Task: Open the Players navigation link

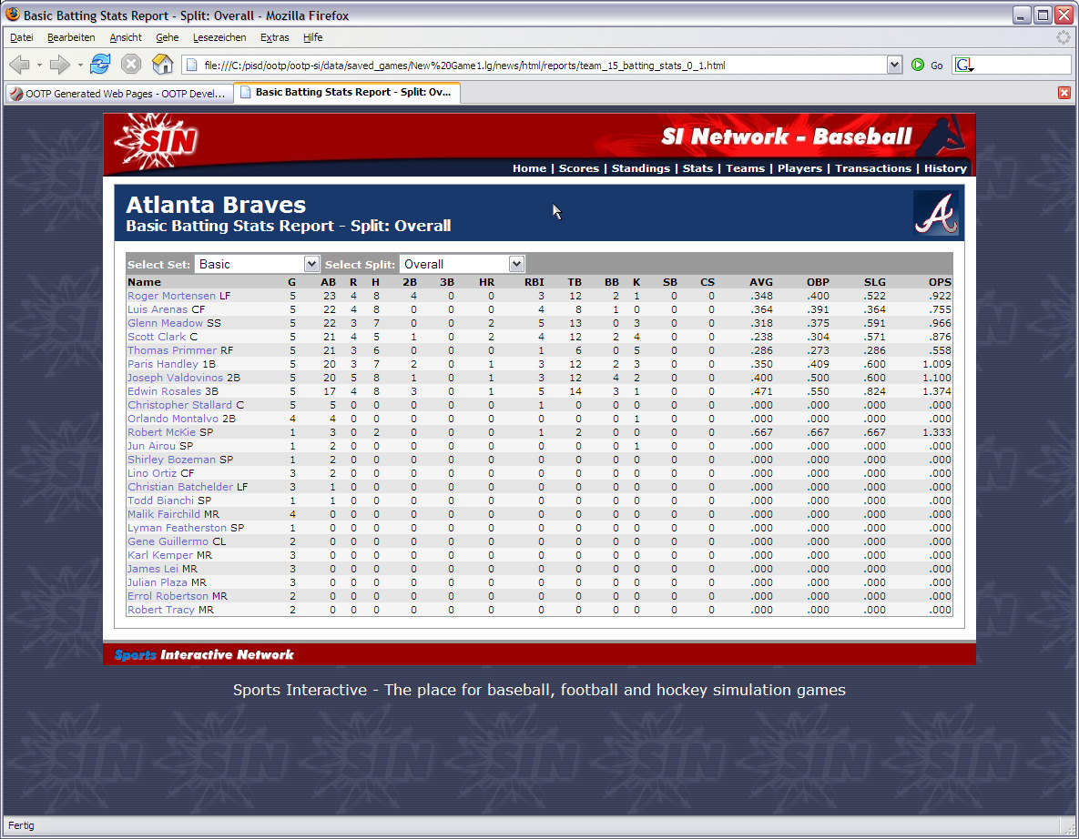Action: pos(799,168)
